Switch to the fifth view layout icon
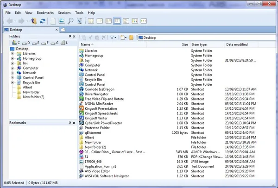This screenshot has height=188, width=278. pyautogui.click(x=126, y=21)
